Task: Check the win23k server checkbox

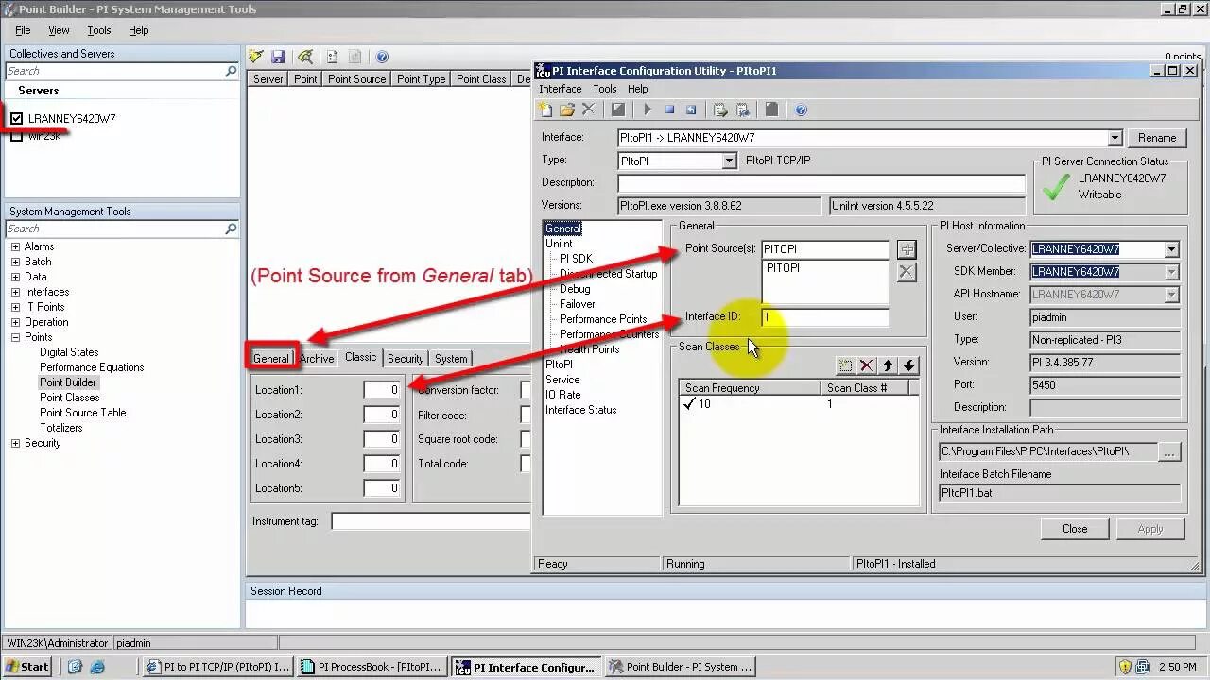Action: [x=16, y=136]
